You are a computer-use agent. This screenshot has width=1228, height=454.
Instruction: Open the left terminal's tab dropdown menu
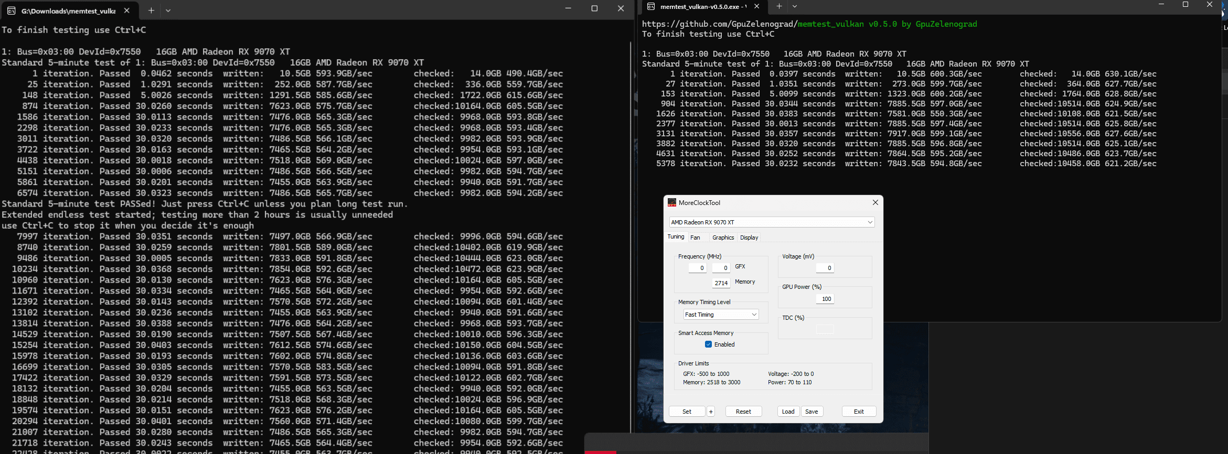click(168, 10)
